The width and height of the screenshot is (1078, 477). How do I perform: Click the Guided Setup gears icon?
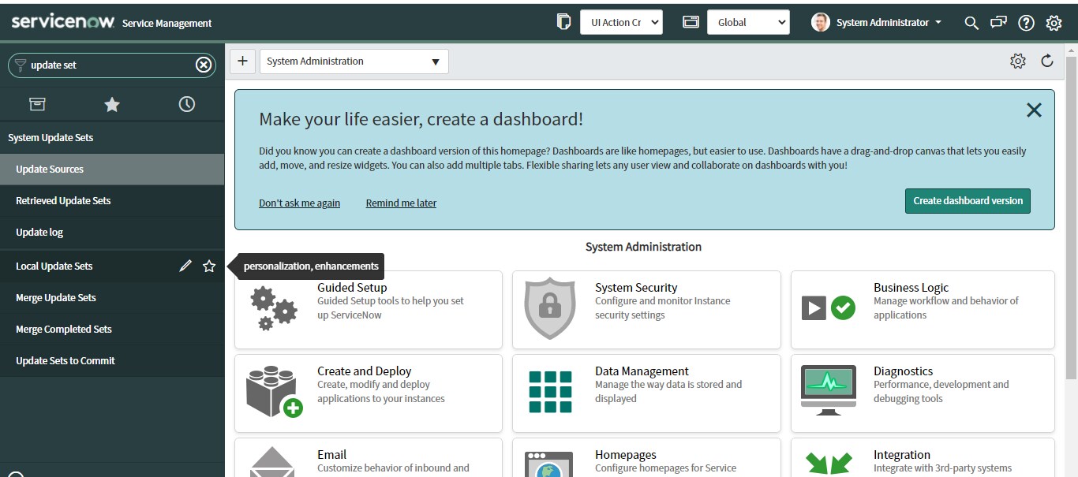[274, 308]
